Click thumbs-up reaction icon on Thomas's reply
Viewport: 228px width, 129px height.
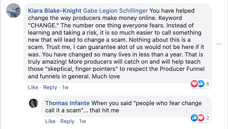coord(194,118)
